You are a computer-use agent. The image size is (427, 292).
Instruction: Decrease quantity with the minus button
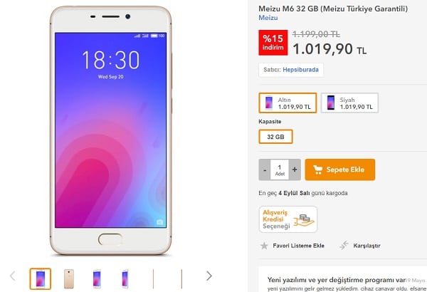(x=265, y=170)
